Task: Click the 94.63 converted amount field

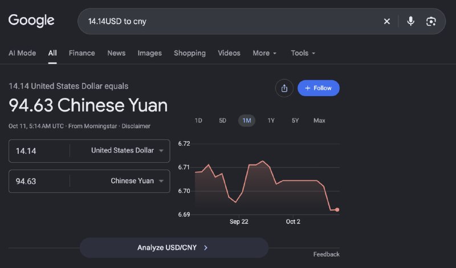Action: tap(39, 181)
